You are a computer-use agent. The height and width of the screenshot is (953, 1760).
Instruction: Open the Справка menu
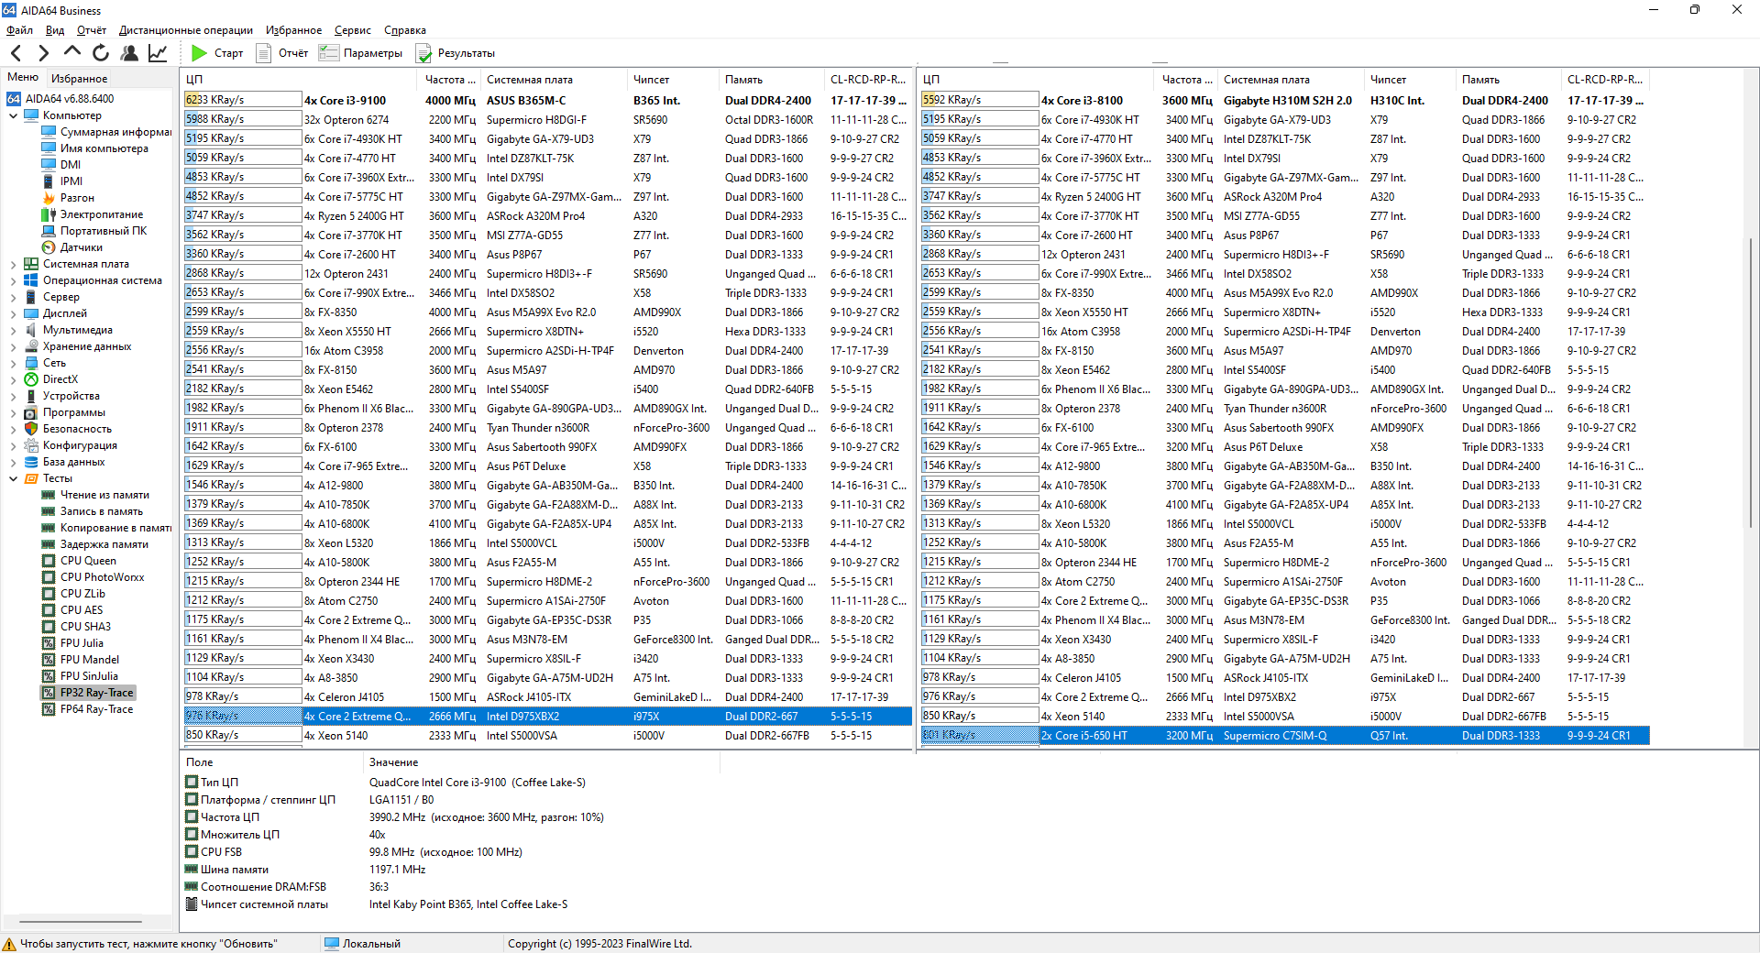coord(405,30)
